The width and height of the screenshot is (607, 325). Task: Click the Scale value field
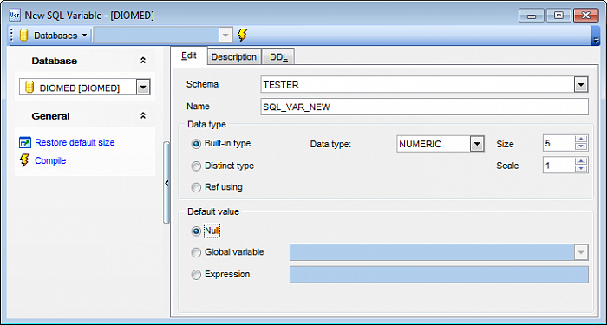pyautogui.click(x=559, y=166)
